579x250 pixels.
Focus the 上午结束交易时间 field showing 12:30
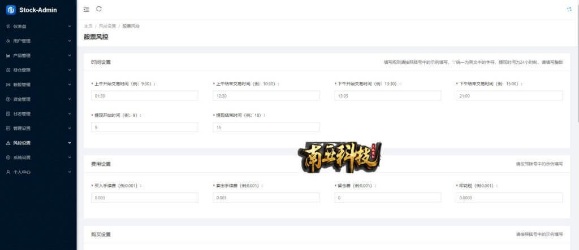[266, 95]
